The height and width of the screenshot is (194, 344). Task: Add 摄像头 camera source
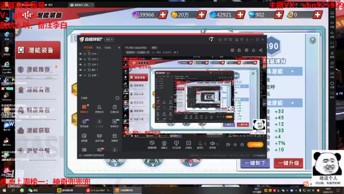[x=164, y=145]
